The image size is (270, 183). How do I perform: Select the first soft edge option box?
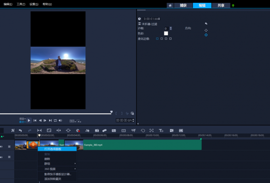tap(157, 39)
